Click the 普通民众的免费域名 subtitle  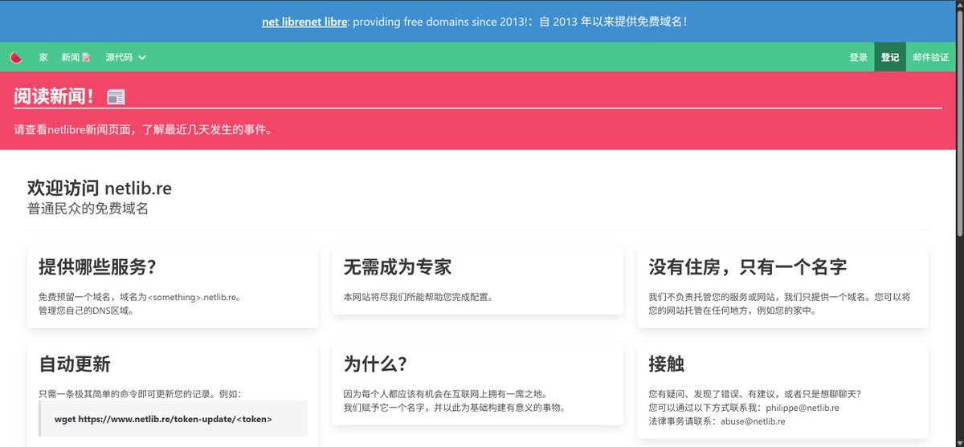pos(88,209)
